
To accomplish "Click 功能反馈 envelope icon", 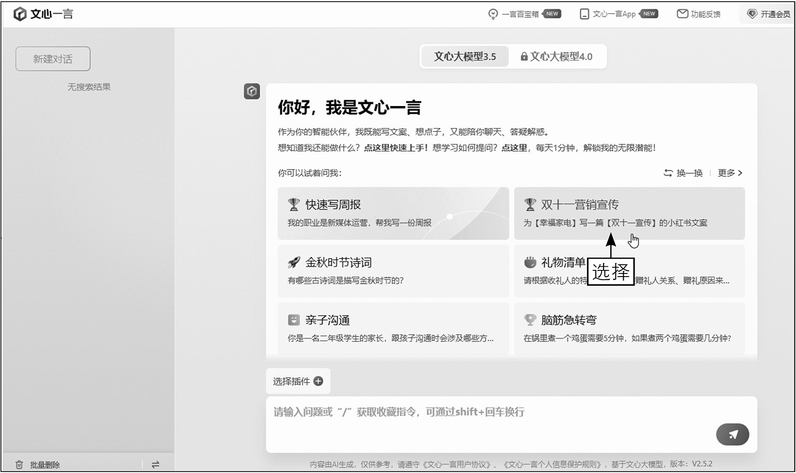I will (x=682, y=14).
